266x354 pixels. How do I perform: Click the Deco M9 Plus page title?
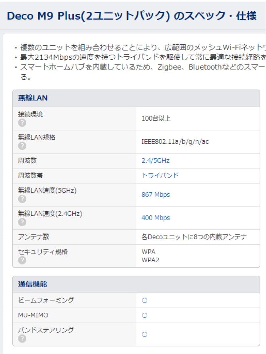[x=132, y=16]
